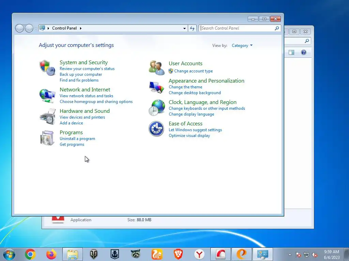
Task: Click Change display language
Action: point(192,114)
